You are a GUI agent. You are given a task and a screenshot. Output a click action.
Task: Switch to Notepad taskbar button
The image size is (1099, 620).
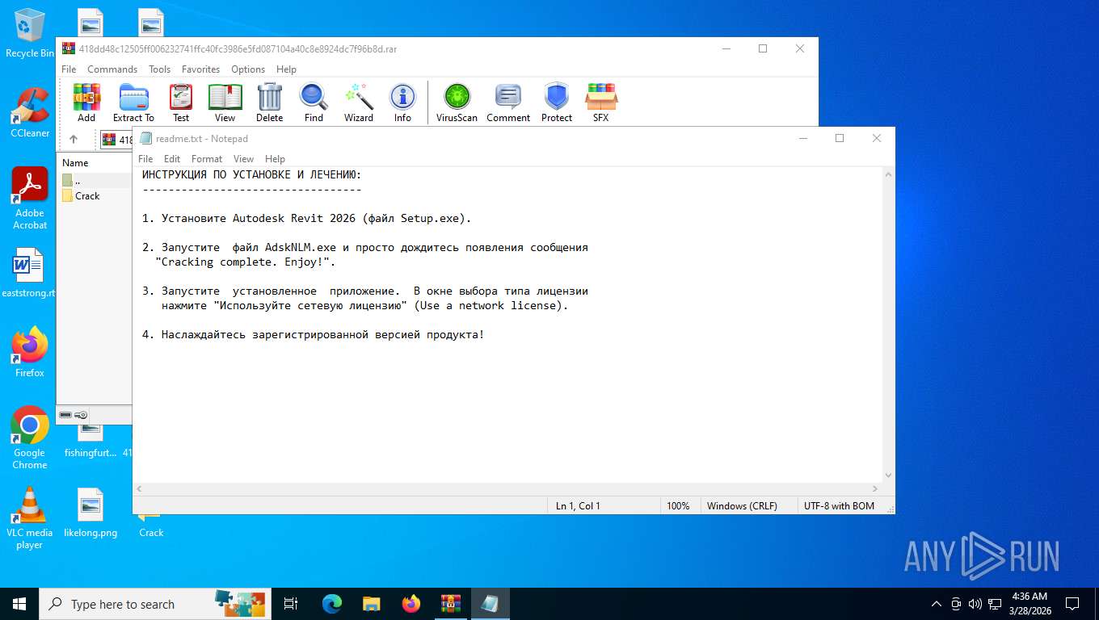(490, 604)
